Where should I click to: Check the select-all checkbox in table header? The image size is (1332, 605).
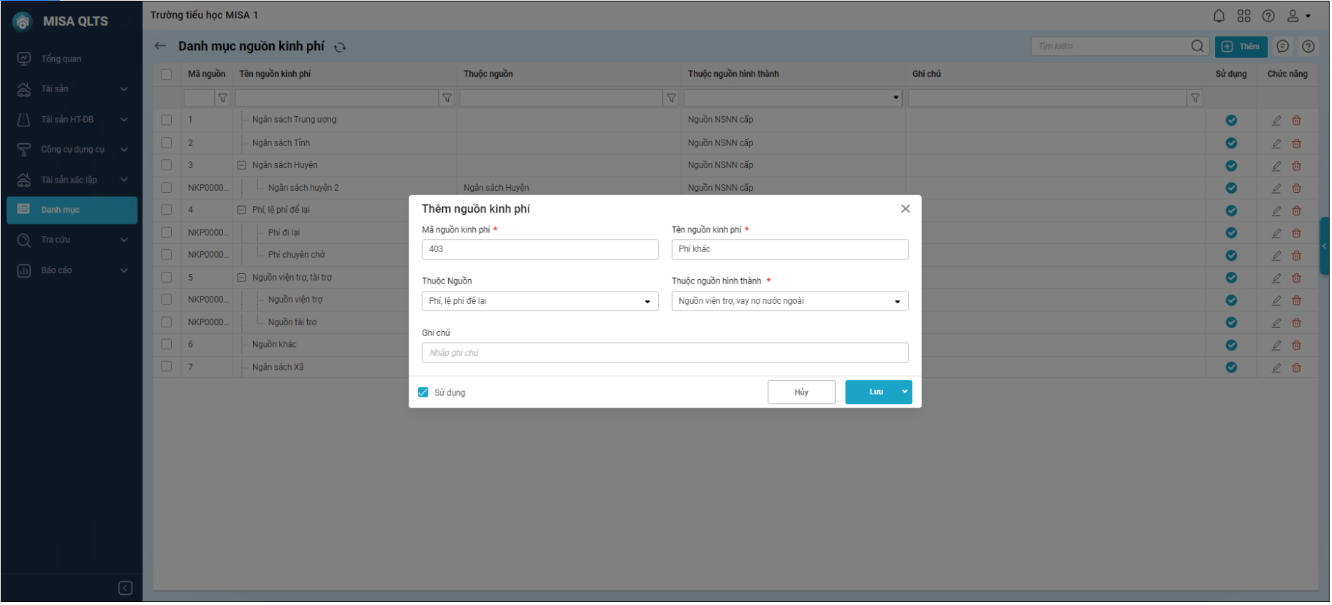tap(167, 74)
